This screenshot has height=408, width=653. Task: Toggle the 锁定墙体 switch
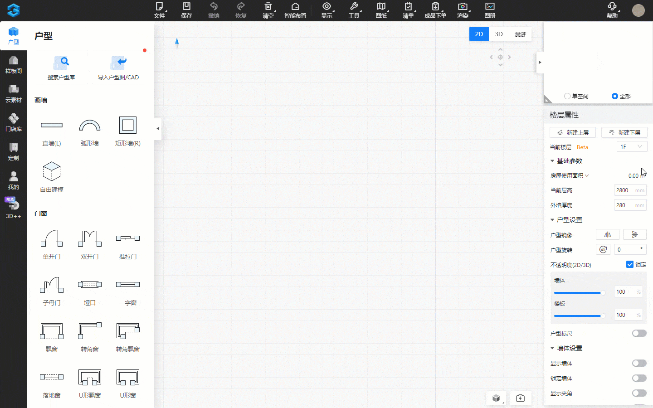pyautogui.click(x=639, y=378)
